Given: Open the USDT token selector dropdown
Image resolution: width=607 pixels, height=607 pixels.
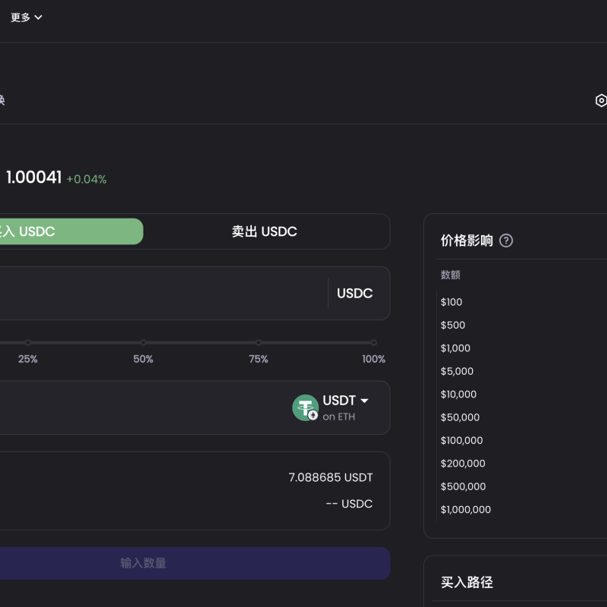Looking at the screenshot, I should pyautogui.click(x=345, y=401).
